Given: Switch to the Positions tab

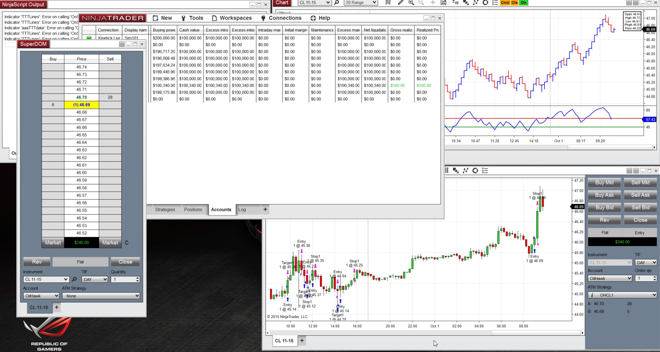Looking at the screenshot, I should (193, 209).
